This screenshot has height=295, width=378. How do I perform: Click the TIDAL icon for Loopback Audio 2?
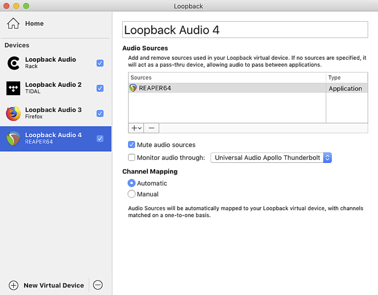13,88
